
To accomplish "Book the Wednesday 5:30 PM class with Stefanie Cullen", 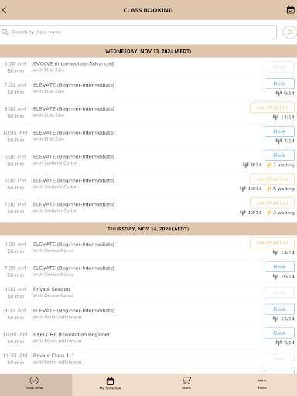I will tap(279, 155).
